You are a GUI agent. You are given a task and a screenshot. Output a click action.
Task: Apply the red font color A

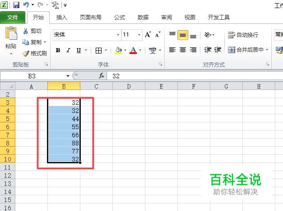133,50
